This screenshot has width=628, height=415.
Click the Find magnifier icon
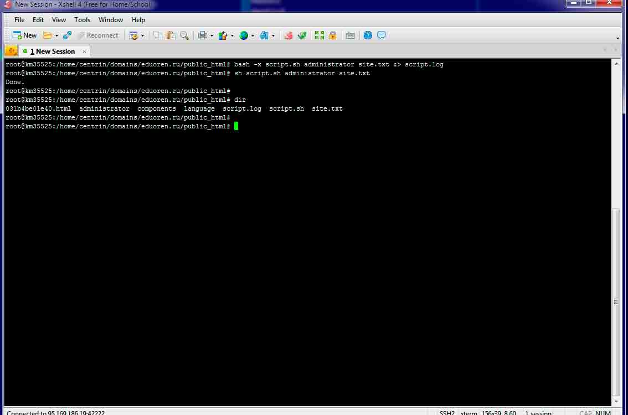point(184,35)
